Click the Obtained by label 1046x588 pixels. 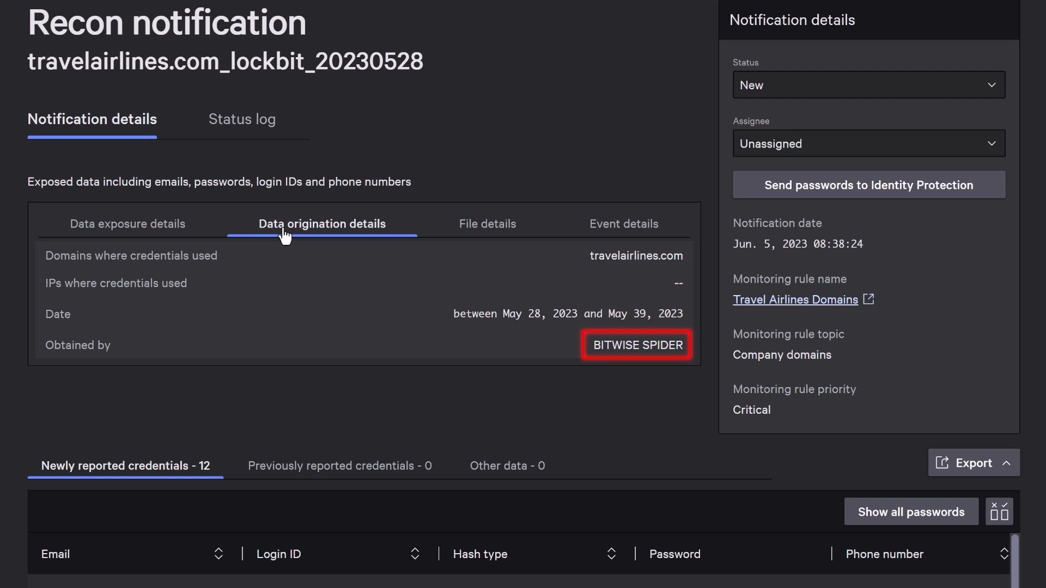[x=77, y=345]
